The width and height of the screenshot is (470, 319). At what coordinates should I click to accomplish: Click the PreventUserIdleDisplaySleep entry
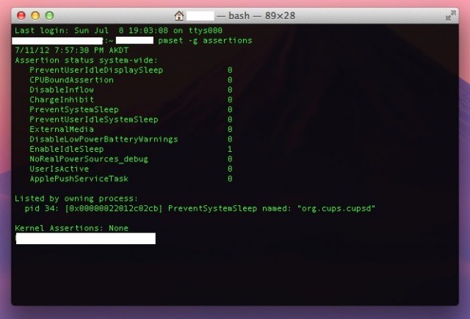96,70
